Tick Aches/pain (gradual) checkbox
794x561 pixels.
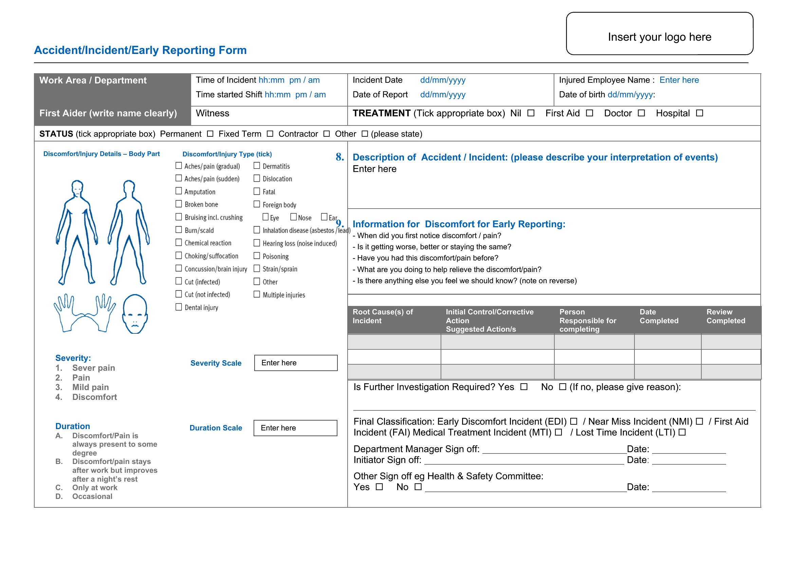(x=179, y=166)
